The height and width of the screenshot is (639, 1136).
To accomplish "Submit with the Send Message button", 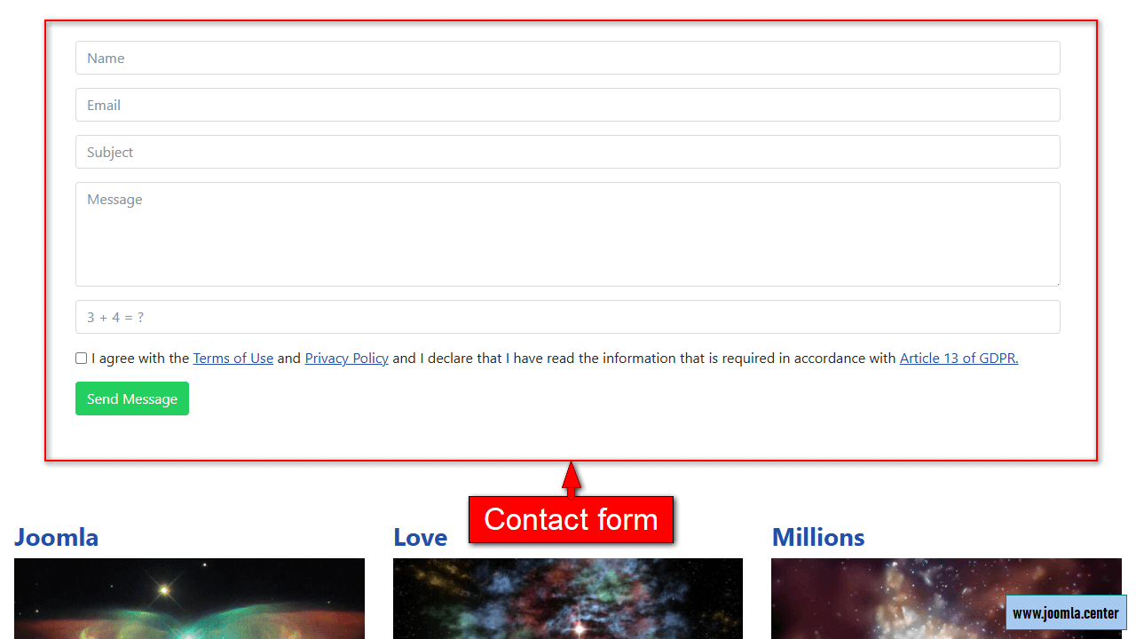I will point(132,398).
